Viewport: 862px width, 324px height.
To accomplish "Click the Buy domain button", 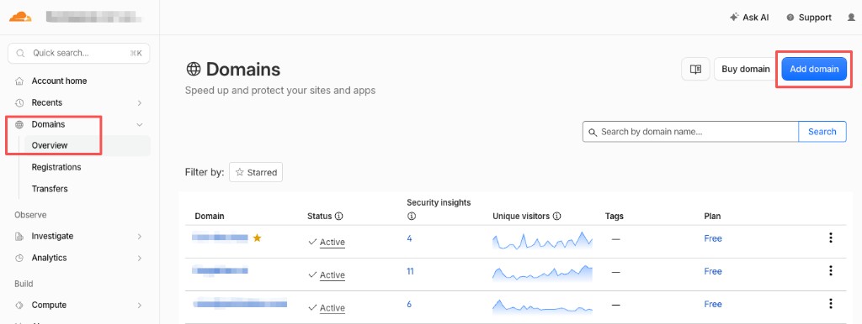I will click(x=746, y=69).
